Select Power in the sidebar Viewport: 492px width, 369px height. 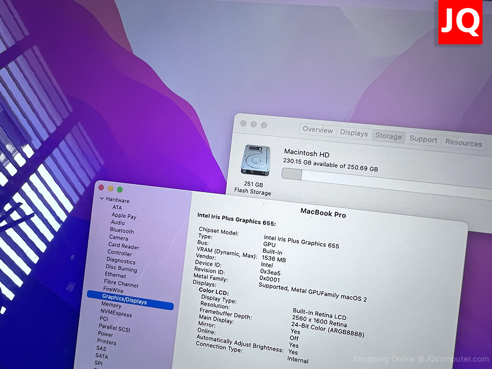(x=105, y=334)
